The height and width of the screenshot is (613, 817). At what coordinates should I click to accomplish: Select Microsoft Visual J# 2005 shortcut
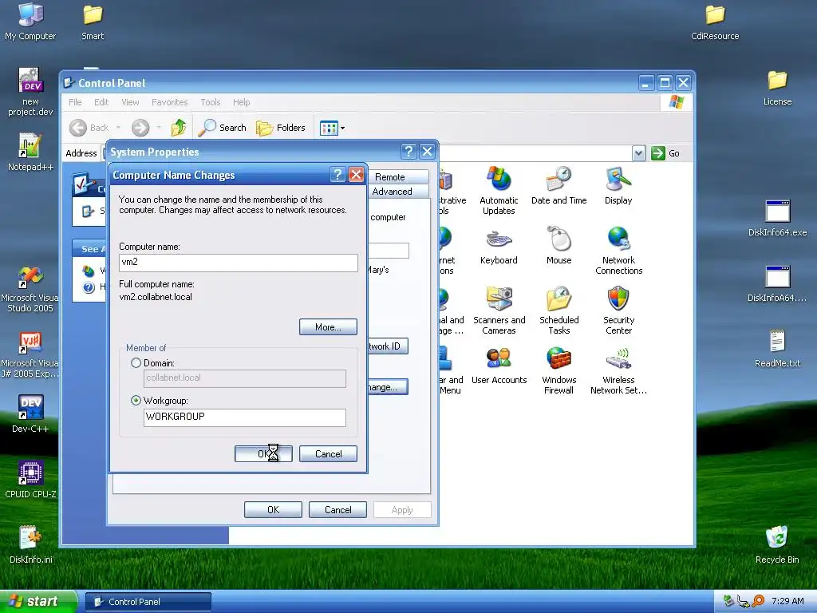(30, 354)
